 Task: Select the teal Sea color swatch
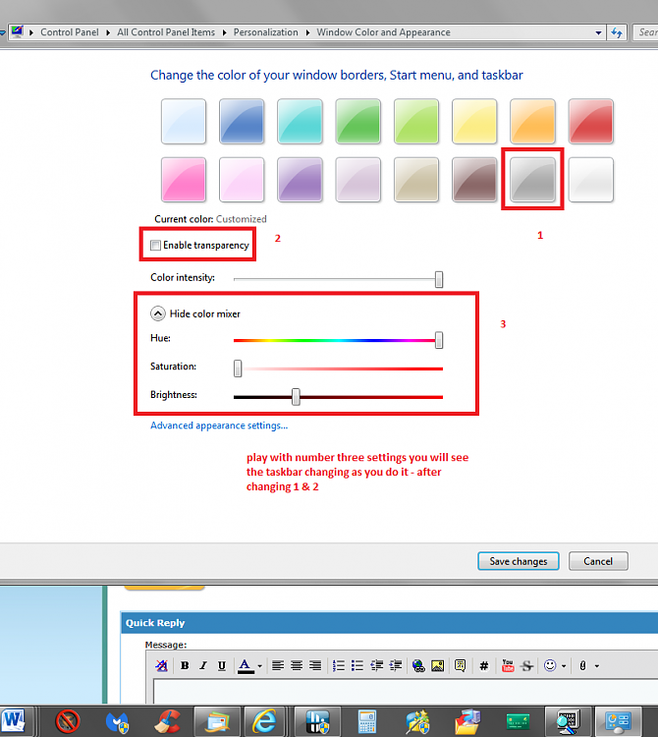[300, 121]
